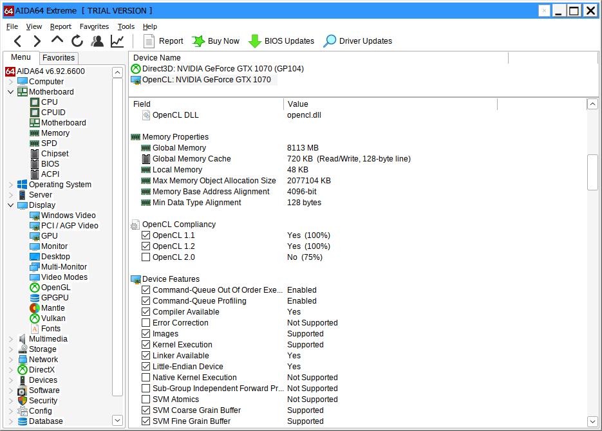602x431 pixels.
Task: Toggle the OpenCL 1.1 checkbox
Action: tap(146, 235)
